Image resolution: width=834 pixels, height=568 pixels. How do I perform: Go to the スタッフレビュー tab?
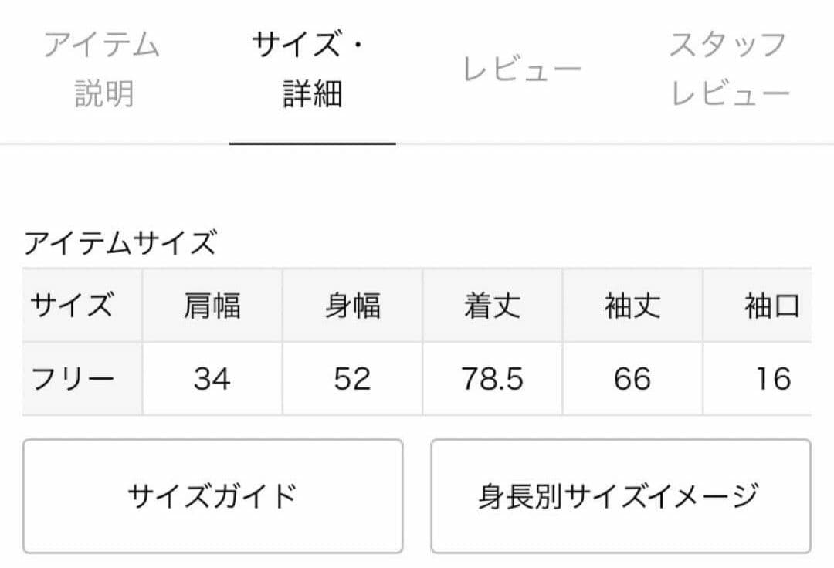tap(730, 69)
